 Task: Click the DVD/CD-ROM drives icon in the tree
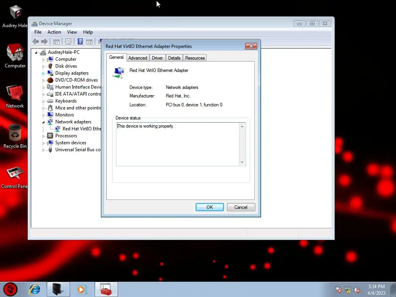(50, 80)
